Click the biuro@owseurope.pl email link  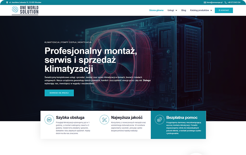[214, 2]
